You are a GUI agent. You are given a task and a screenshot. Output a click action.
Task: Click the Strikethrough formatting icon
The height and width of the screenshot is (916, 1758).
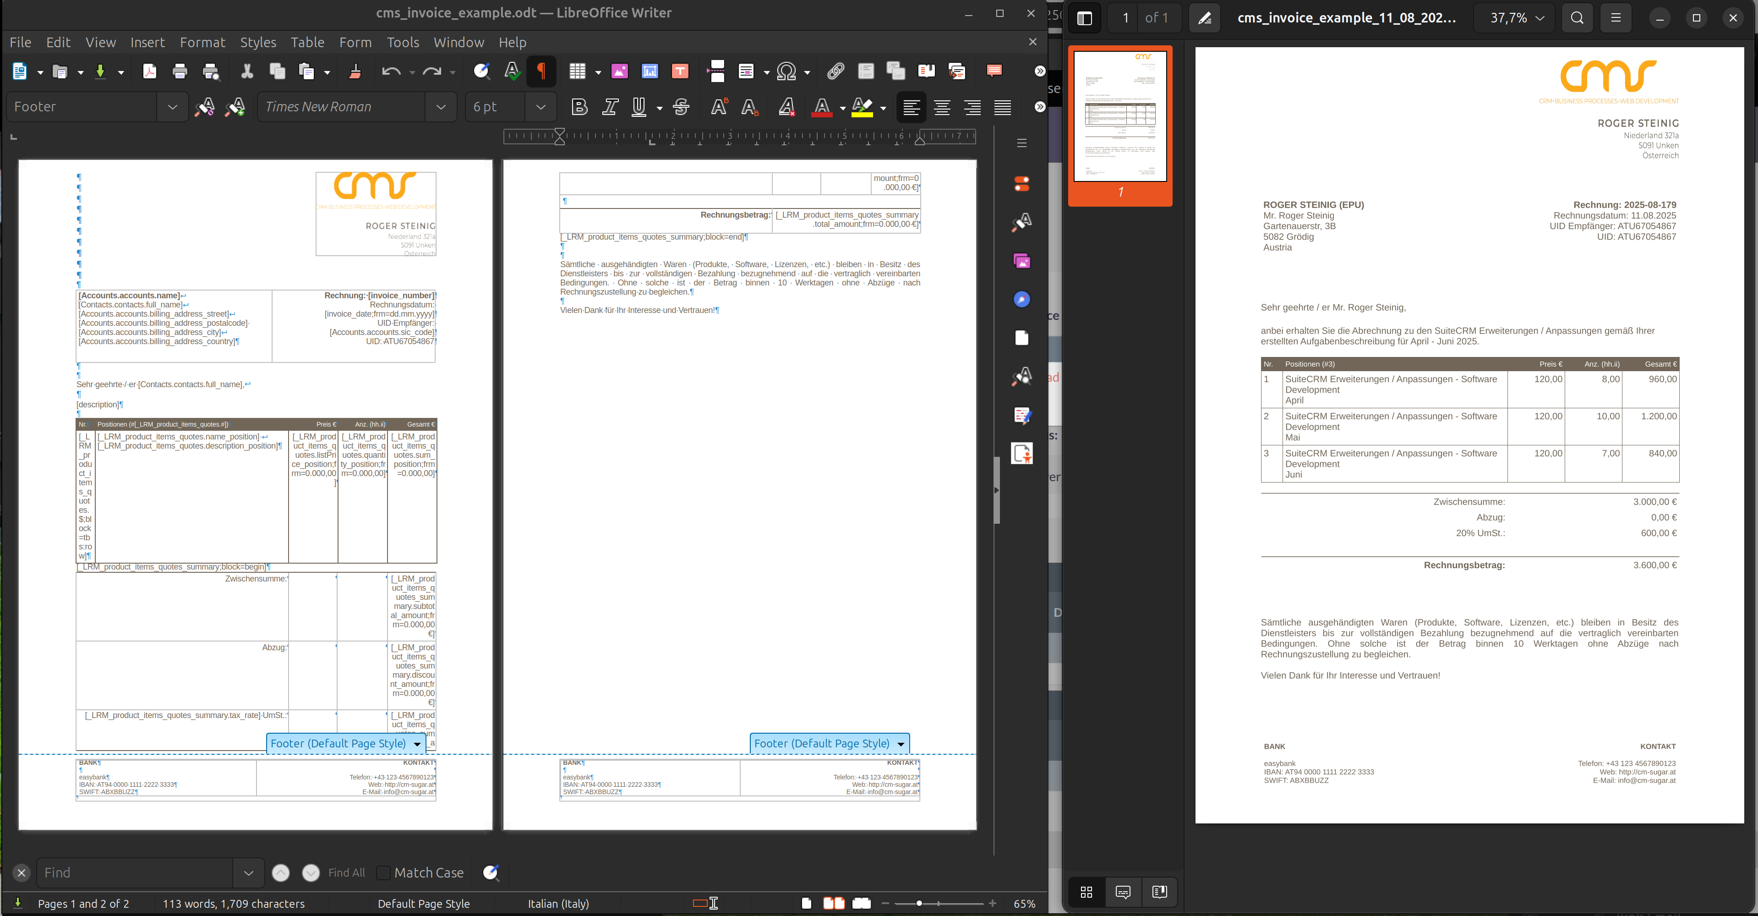[x=681, y=107]
